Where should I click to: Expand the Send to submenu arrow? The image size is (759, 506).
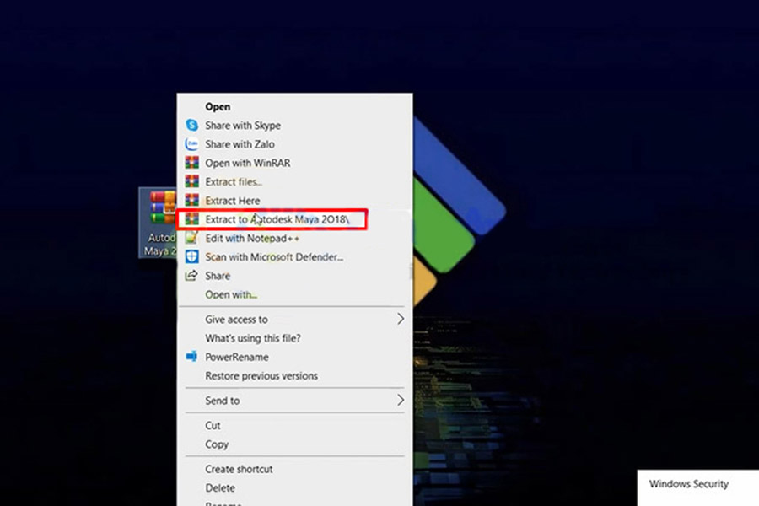401,401
